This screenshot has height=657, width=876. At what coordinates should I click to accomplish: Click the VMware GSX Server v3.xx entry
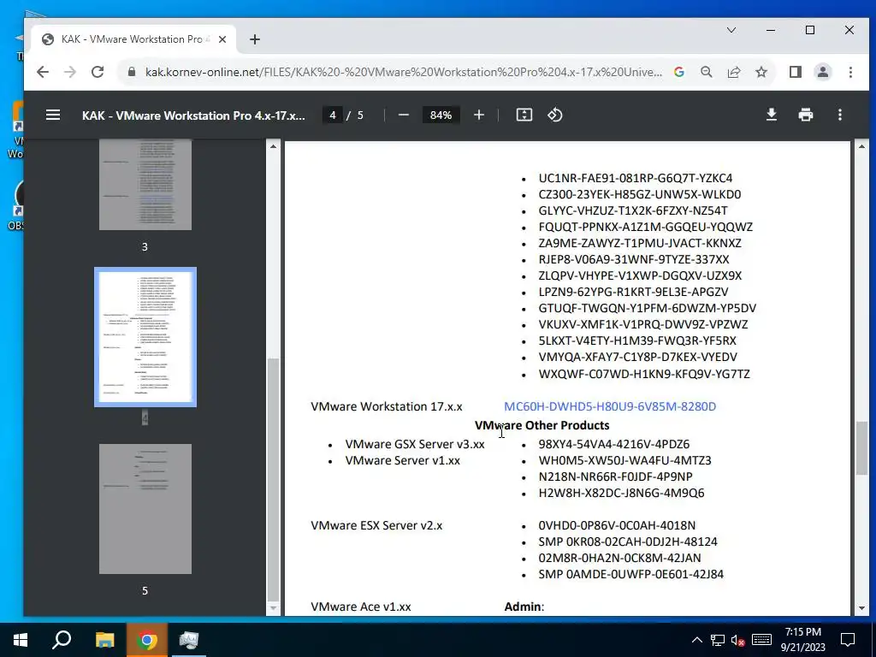415,444
